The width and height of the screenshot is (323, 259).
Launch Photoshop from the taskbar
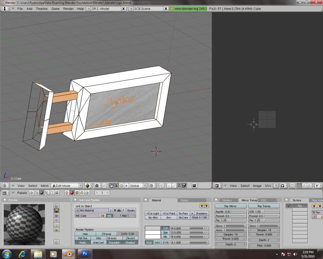[85, 254]
